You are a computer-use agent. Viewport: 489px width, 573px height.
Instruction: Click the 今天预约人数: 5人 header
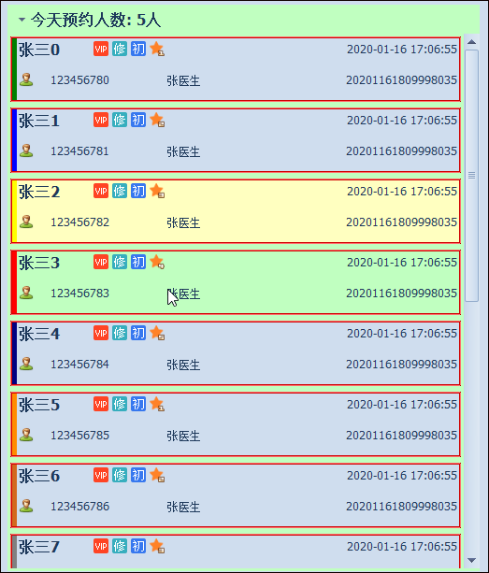(95, 20)
